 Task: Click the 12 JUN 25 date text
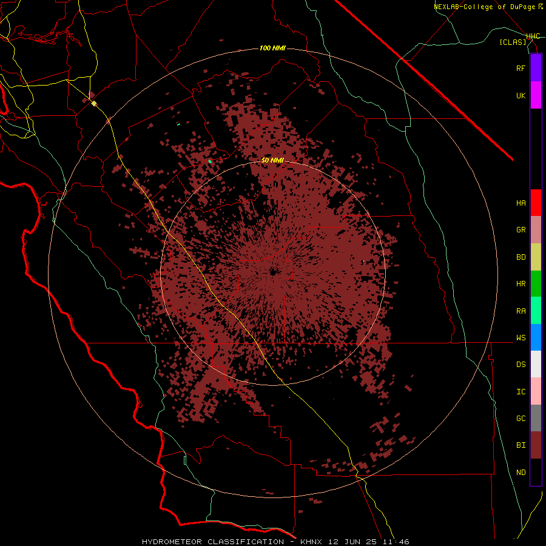coord(352,542)
